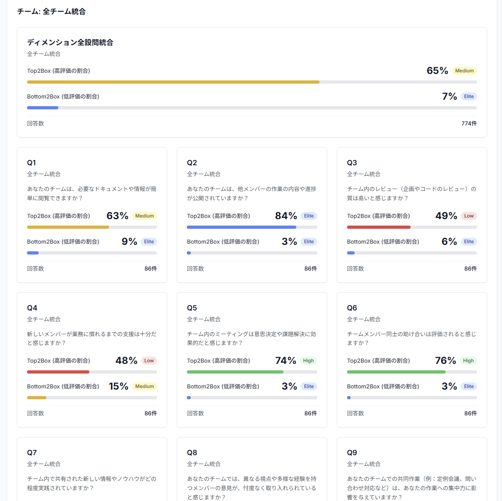
Task: Click the 774件 response count
Action: click(x=469, y=123)
